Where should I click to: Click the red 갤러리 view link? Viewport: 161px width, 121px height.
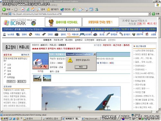pos(127,45)
